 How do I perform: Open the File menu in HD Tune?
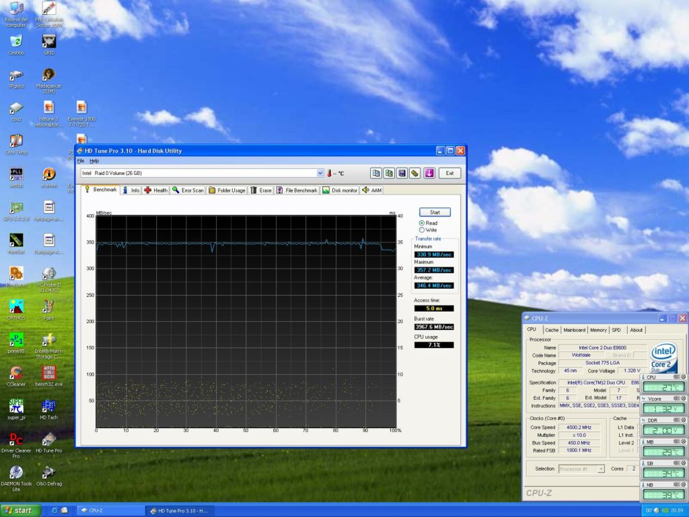(x=81, y=161)
